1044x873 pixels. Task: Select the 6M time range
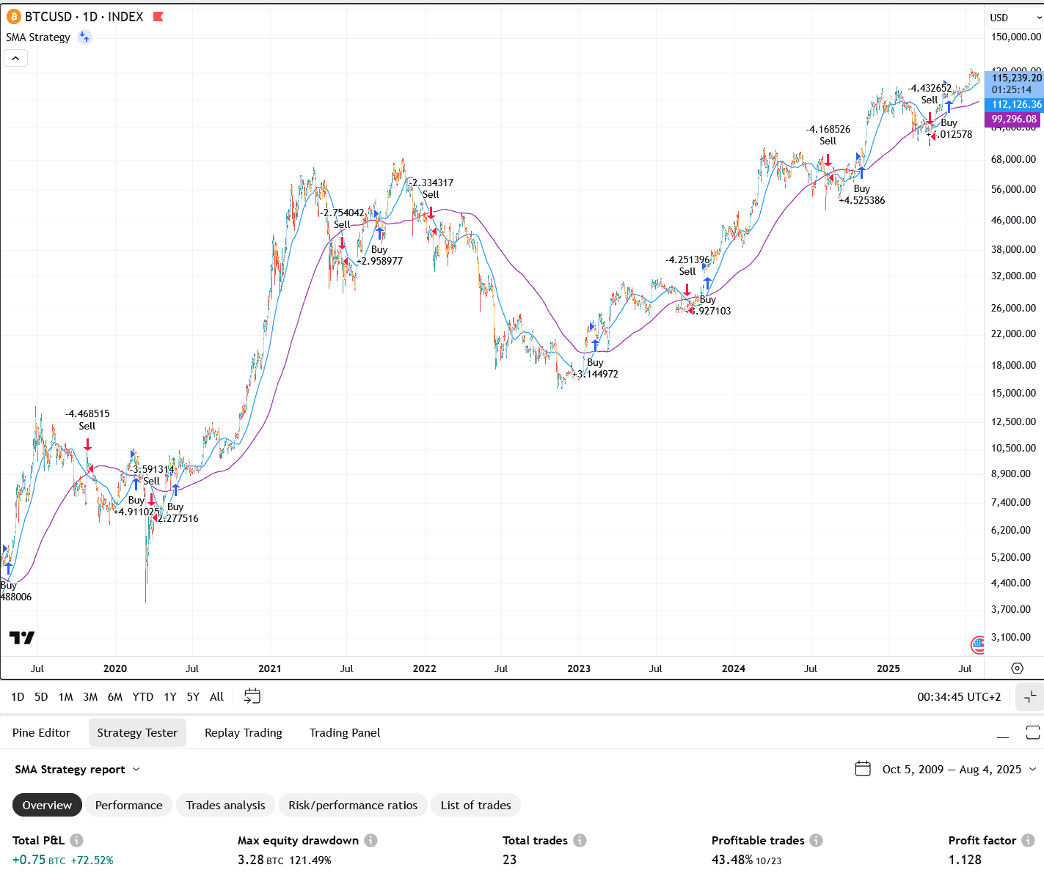click(x=115, y=696)
